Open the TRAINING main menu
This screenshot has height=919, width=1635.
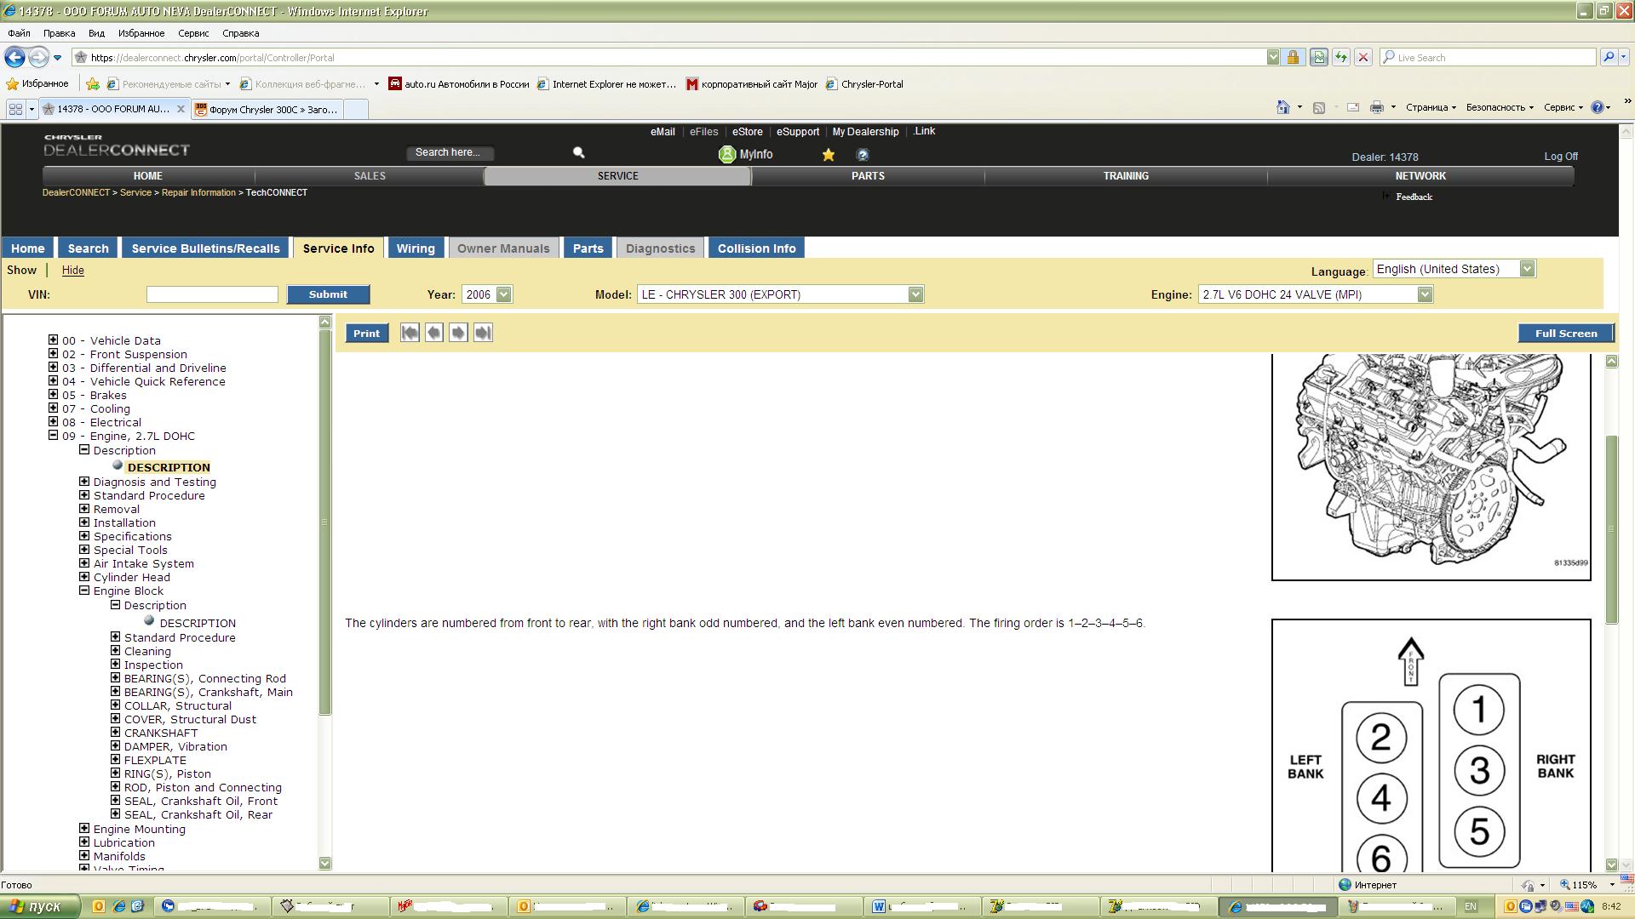coord(1126,176)
